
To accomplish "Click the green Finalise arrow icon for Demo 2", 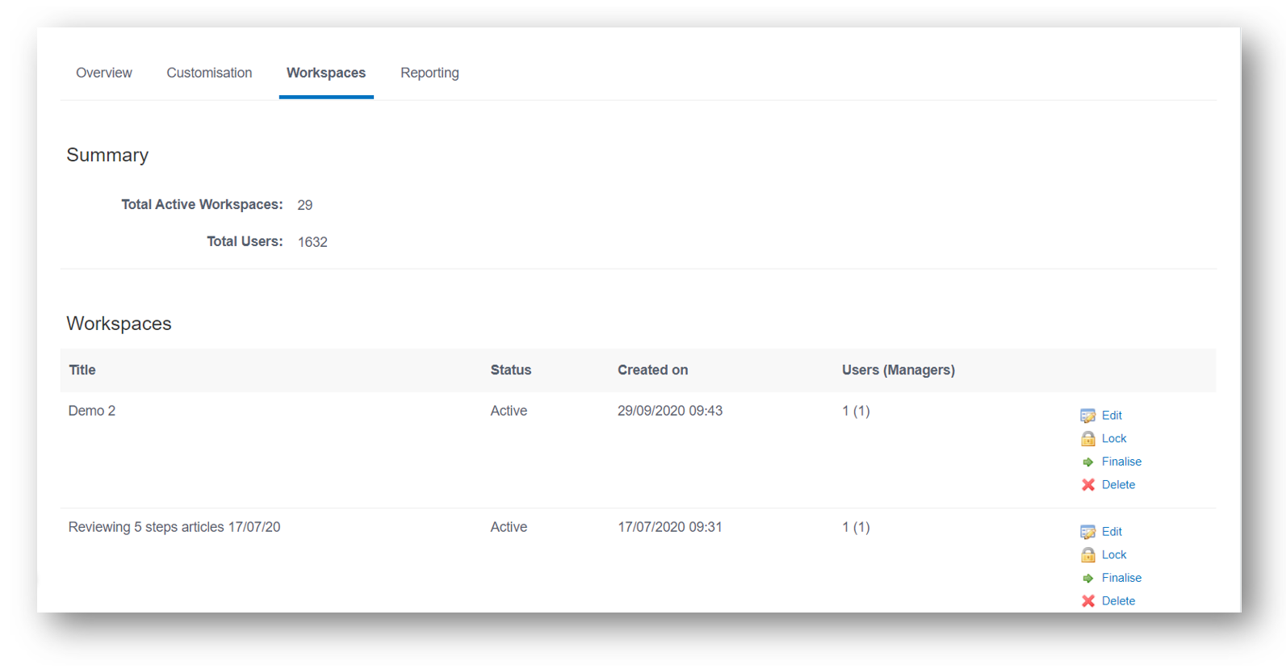I will click(x=1087, y=462).
